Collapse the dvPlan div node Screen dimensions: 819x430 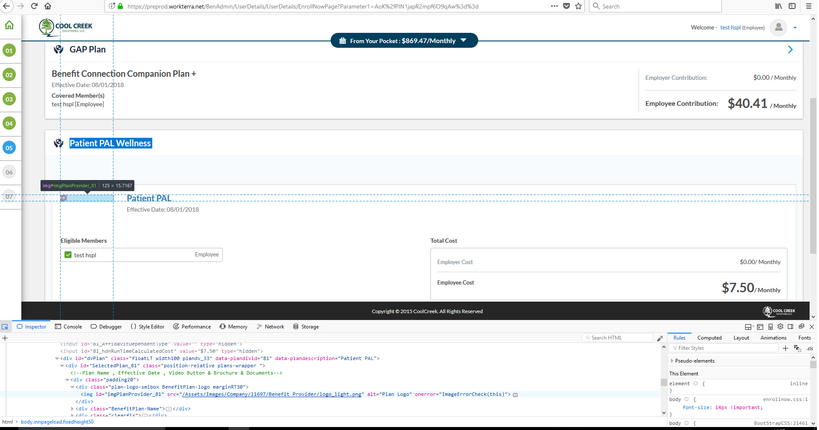pyautogui.click(x=57, y=358)
